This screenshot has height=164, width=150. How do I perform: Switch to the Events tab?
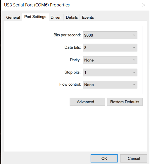coord(88,17)
